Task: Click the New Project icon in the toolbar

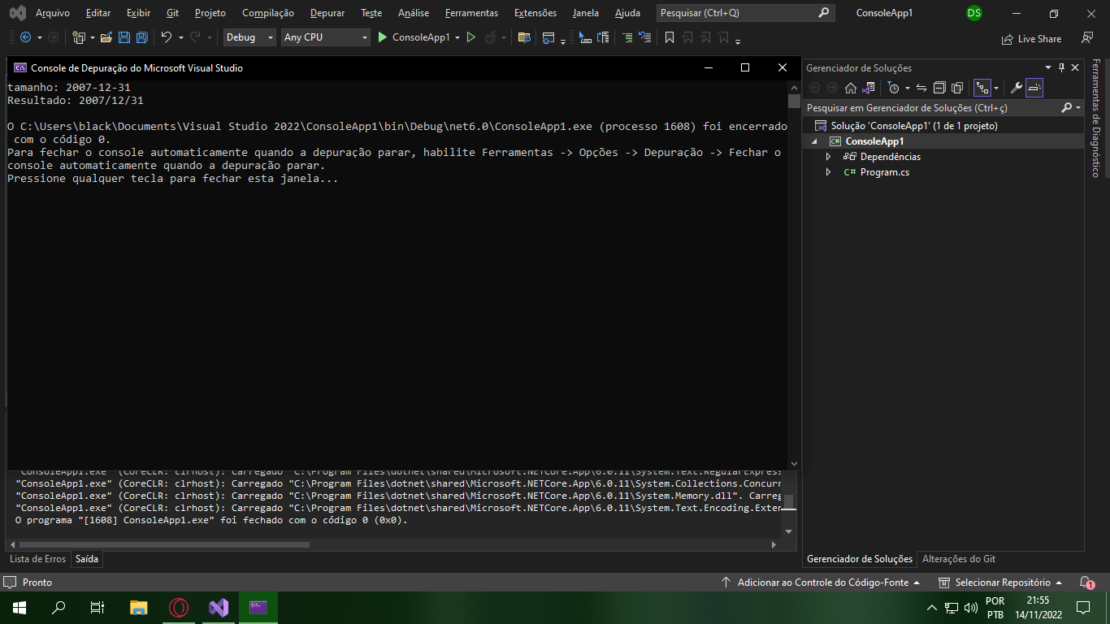Action: tap(79, 37)
